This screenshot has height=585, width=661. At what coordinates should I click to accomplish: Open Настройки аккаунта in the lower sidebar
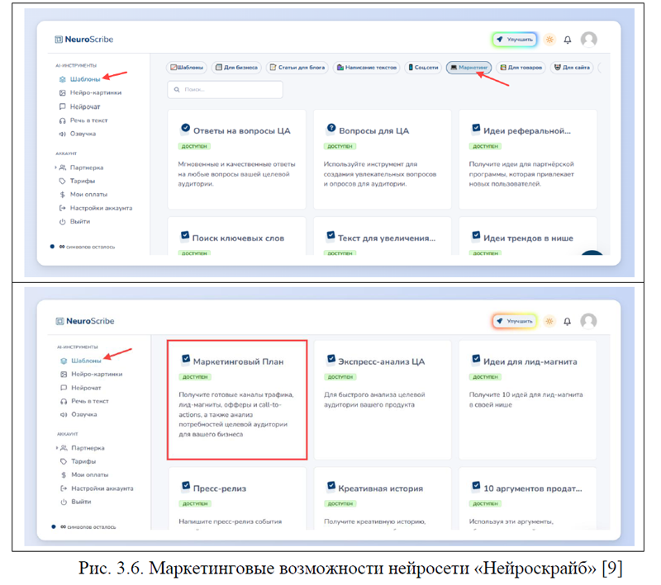101,488
